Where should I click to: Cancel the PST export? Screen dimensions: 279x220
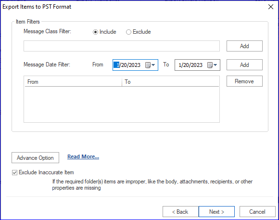(x=257, y=212)
